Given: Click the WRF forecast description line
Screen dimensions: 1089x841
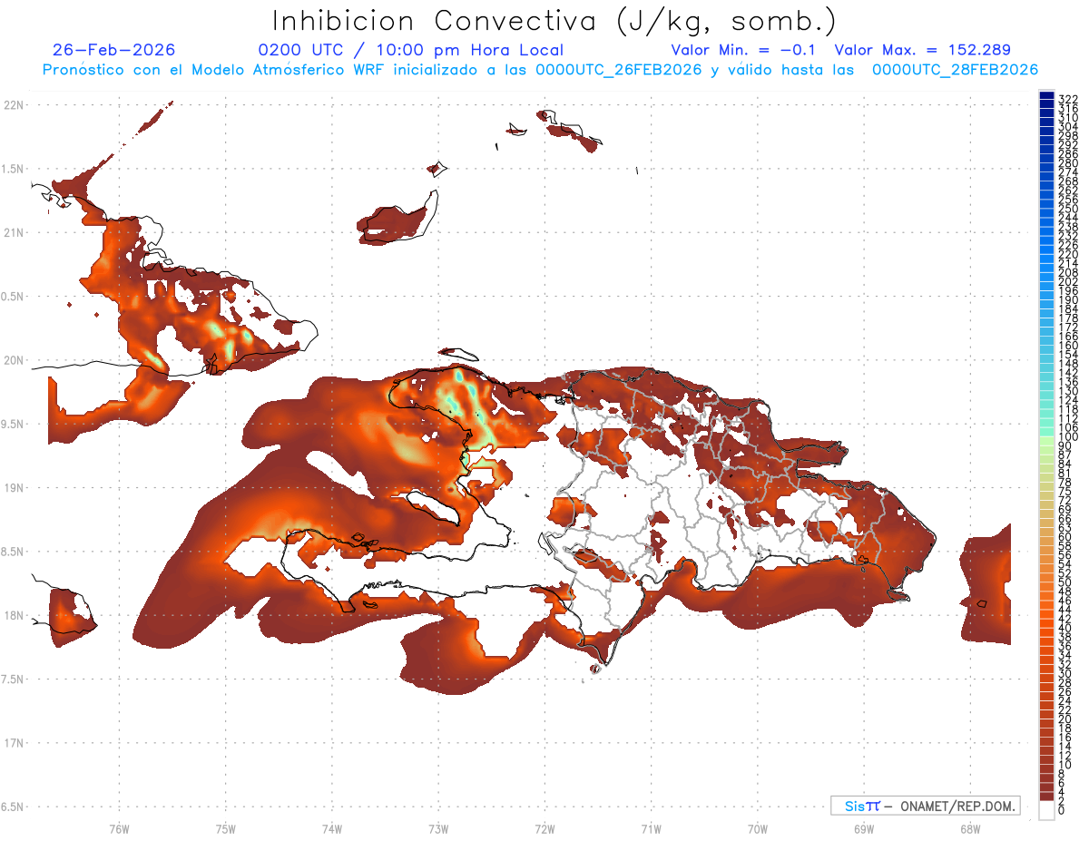Looking at the screenshot, I should pos(540,70).
